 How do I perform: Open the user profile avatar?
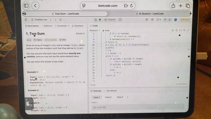175,20
